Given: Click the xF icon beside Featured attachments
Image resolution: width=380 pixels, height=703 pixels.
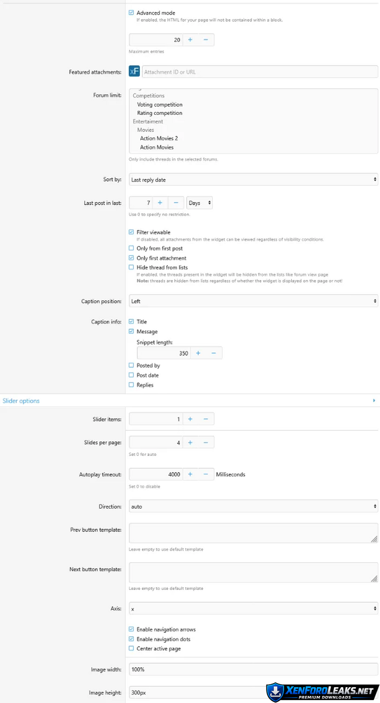Looking at the screenshot, I should tap(134, 71).
